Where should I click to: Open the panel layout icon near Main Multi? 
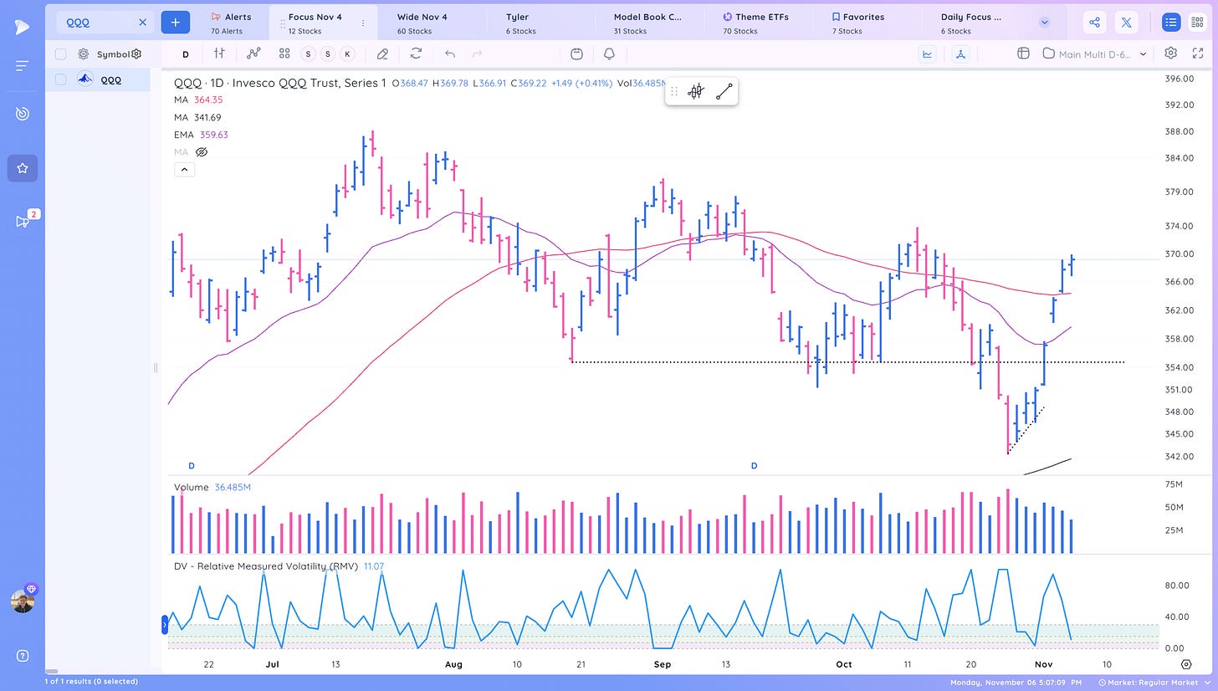pyautogui.click(x=1022, y=54)
